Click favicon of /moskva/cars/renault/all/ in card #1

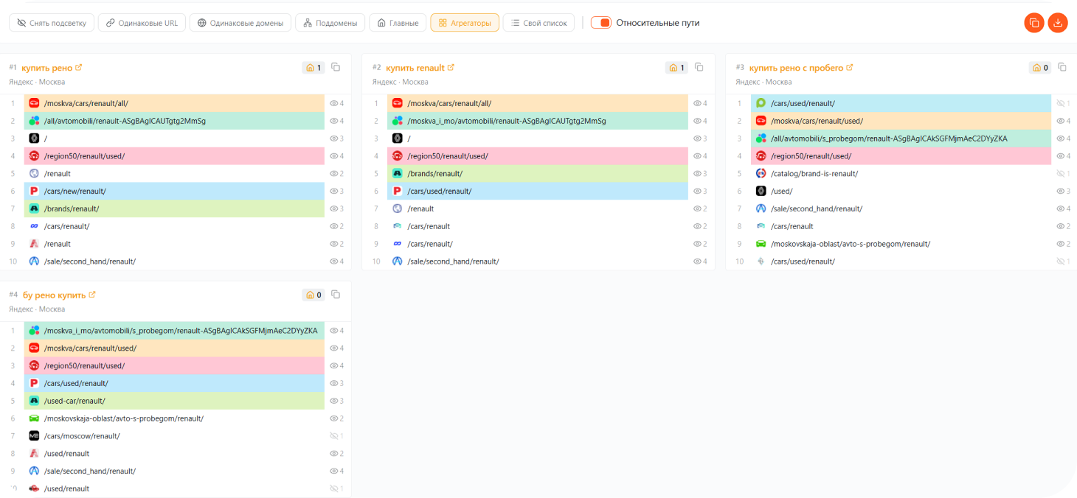34,103
